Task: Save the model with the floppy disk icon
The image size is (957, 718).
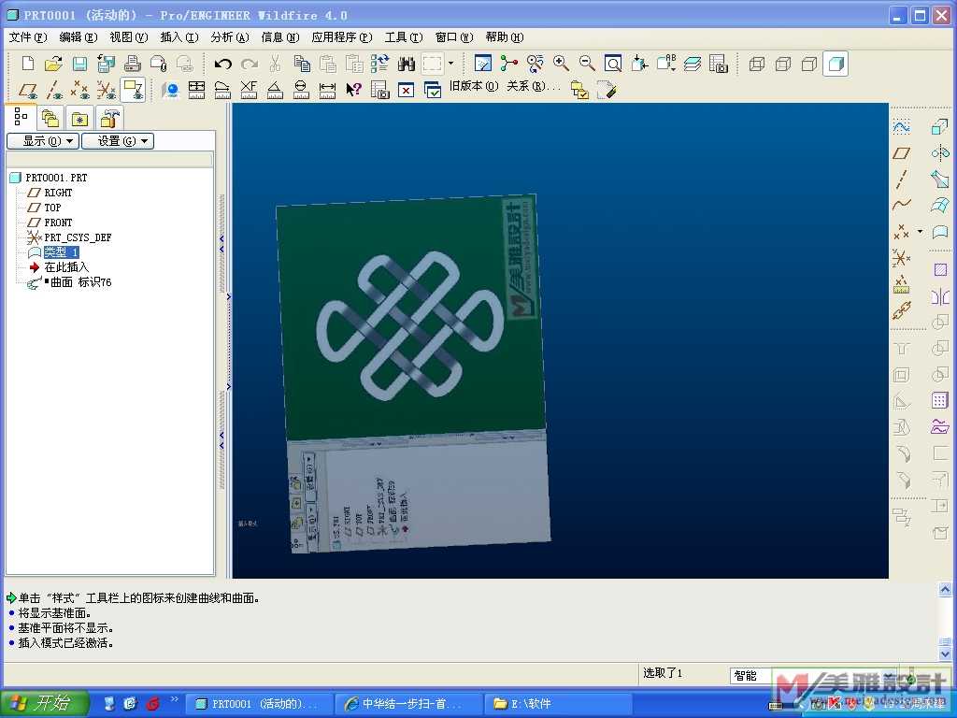Action: (80, 64)
